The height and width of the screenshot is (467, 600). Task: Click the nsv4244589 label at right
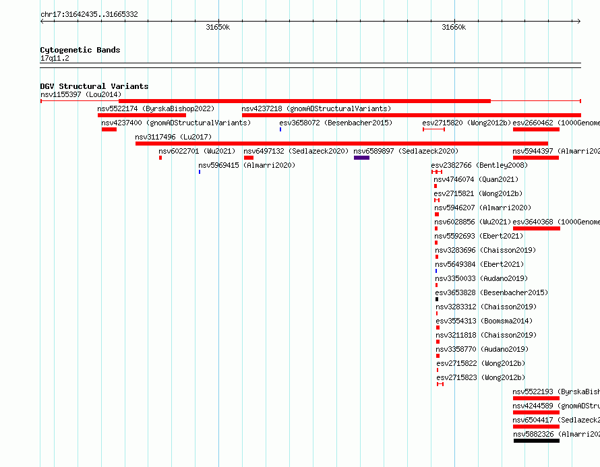tap(556, 406)
